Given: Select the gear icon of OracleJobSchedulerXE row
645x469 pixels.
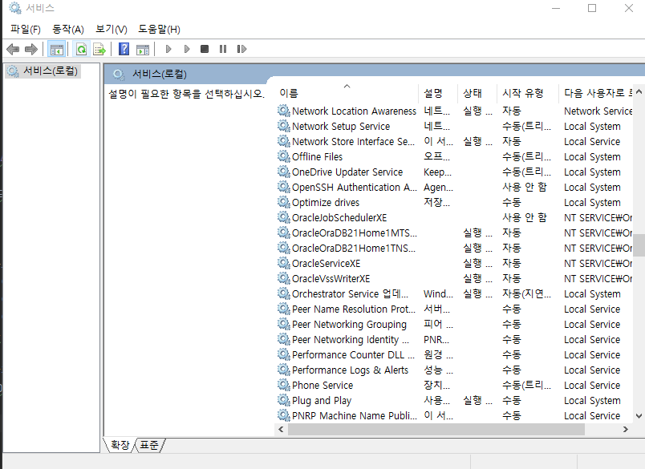Looking at the screenshot, I should [283, 217].
